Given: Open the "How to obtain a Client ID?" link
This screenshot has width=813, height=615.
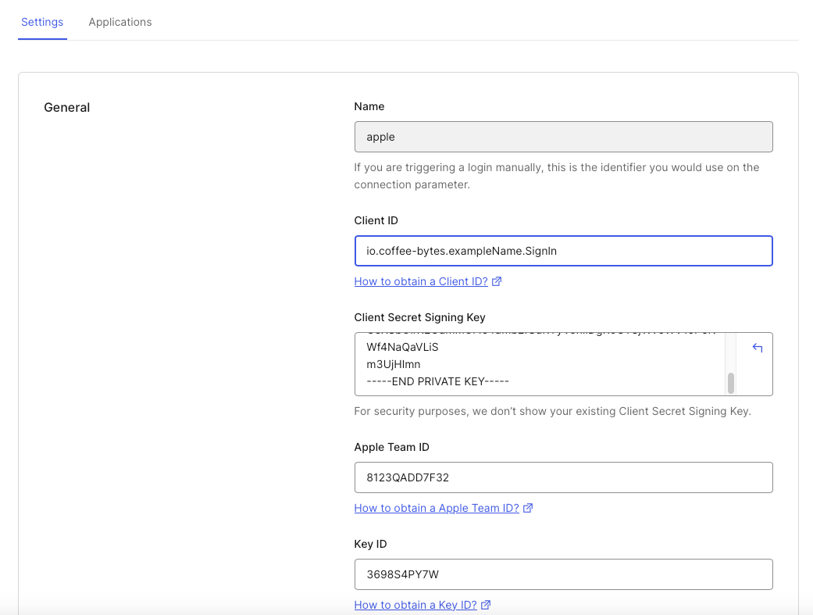Looking at the screenshot, I should click(421, 281).
